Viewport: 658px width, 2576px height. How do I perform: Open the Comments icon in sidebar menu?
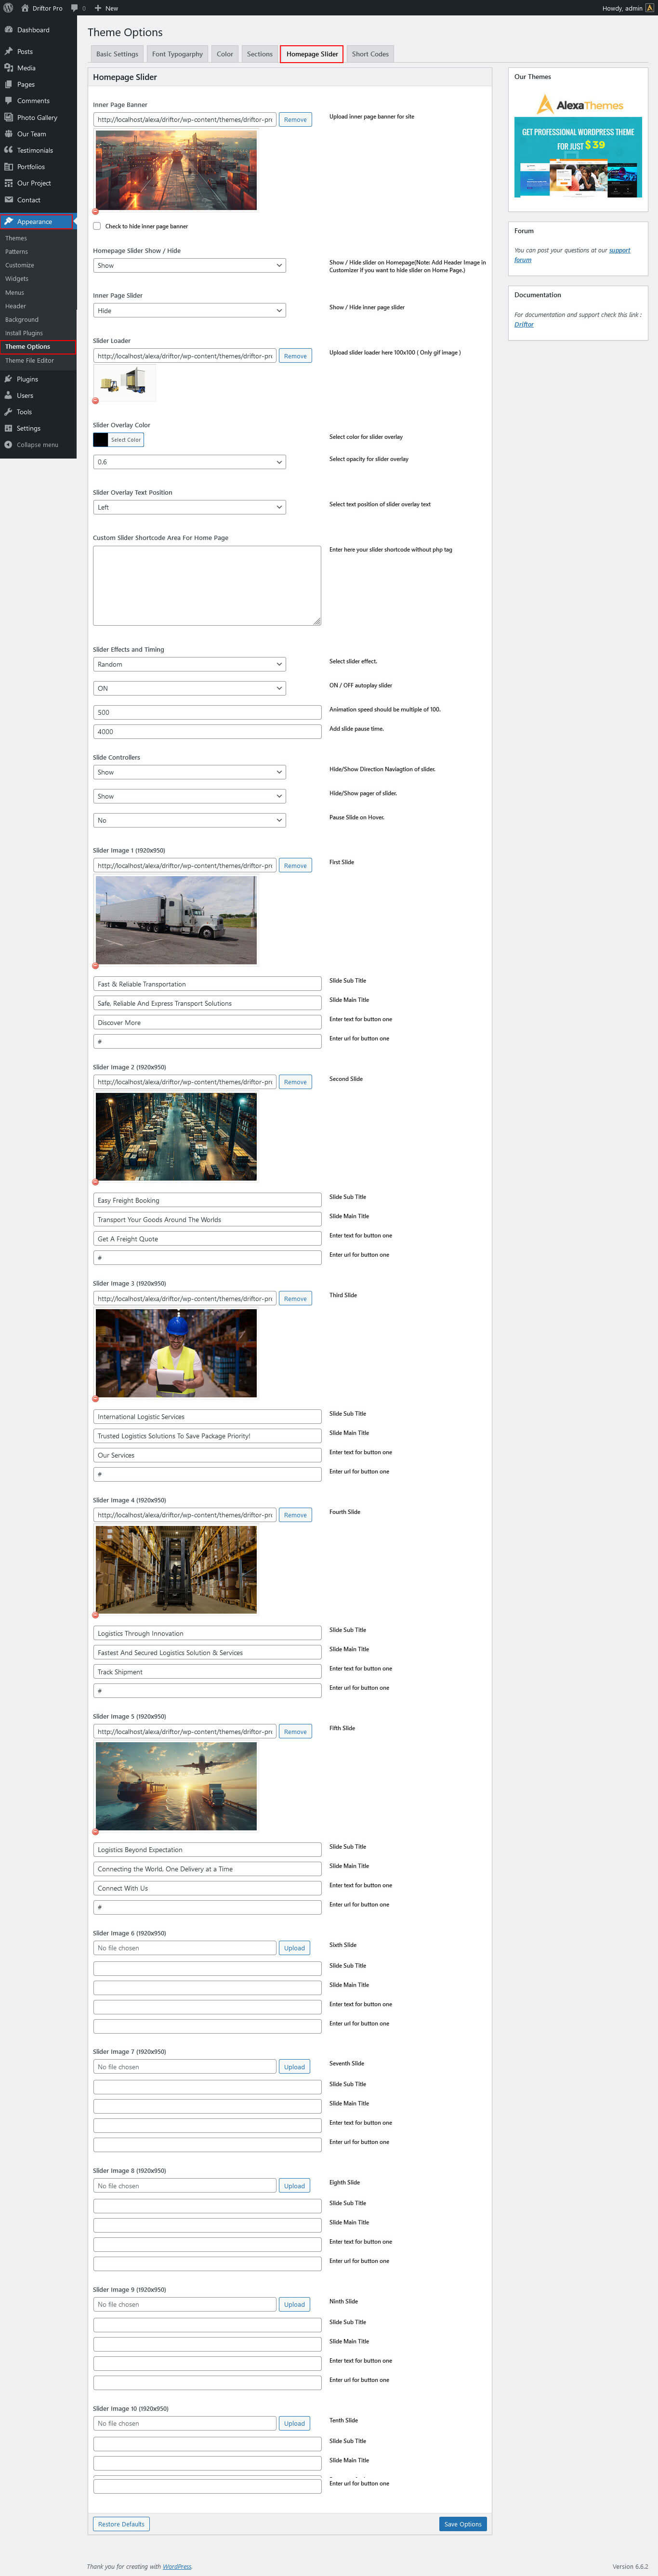tap(9, 101)
